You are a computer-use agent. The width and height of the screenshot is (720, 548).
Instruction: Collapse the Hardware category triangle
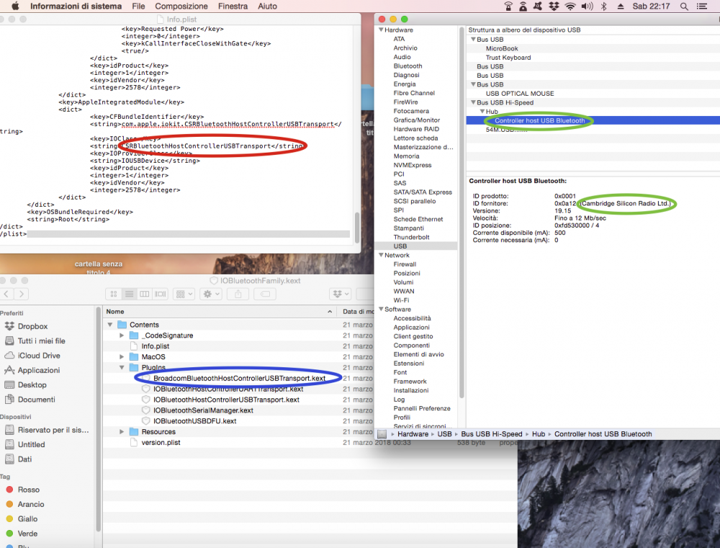(381, 30)
